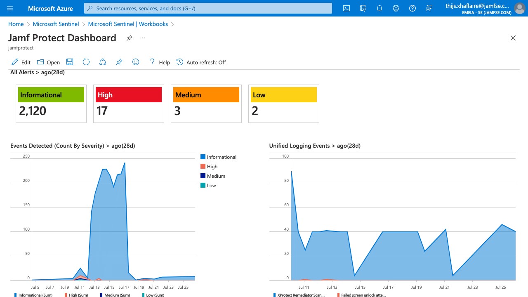The width and height of the screenshot is (528, 297).
Task: Click the Help question mark icon in the toolbar
Action: coord(152,62)
